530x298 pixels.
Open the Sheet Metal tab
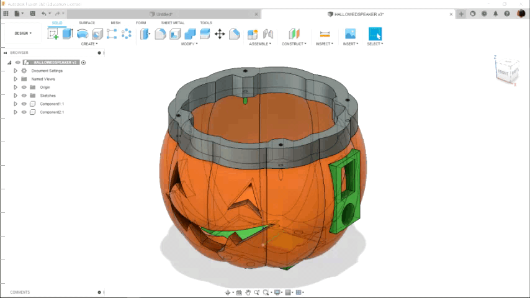[173, 23]
